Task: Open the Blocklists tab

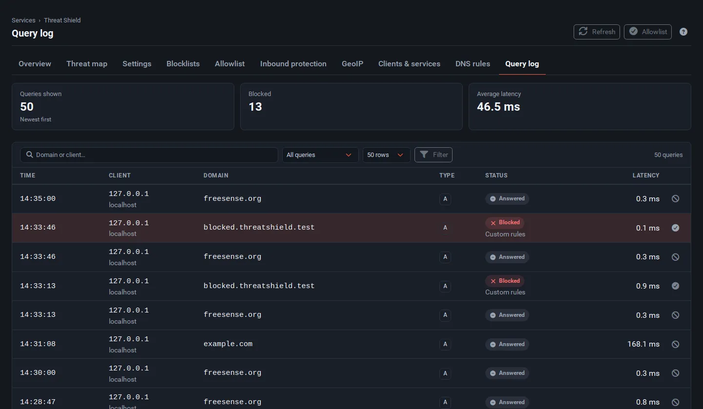Action: (183, 64)
